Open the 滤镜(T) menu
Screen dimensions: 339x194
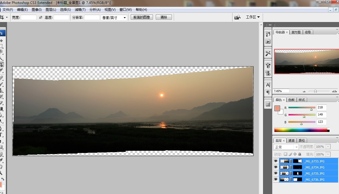(80, 10)
